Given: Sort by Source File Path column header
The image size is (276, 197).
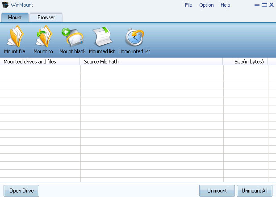Looking at the screenshot, I should click(151, 62).
